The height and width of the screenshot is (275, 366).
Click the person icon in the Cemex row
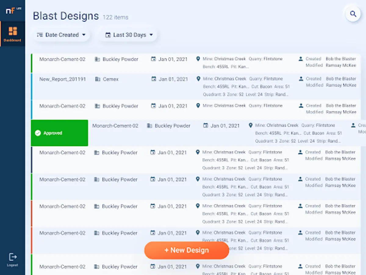[301, 79]
